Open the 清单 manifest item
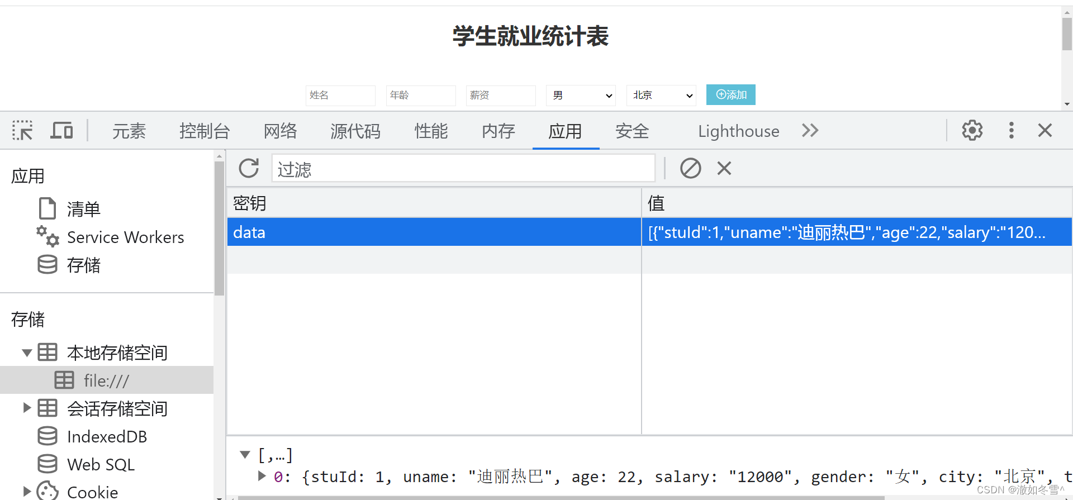Screen dimensions: 1073x500 point(83,209)
